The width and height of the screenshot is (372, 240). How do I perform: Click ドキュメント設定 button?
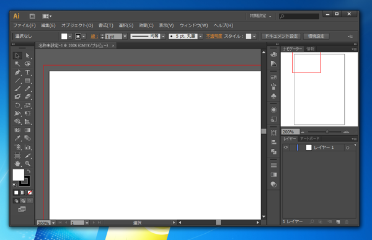pos(281,36)
